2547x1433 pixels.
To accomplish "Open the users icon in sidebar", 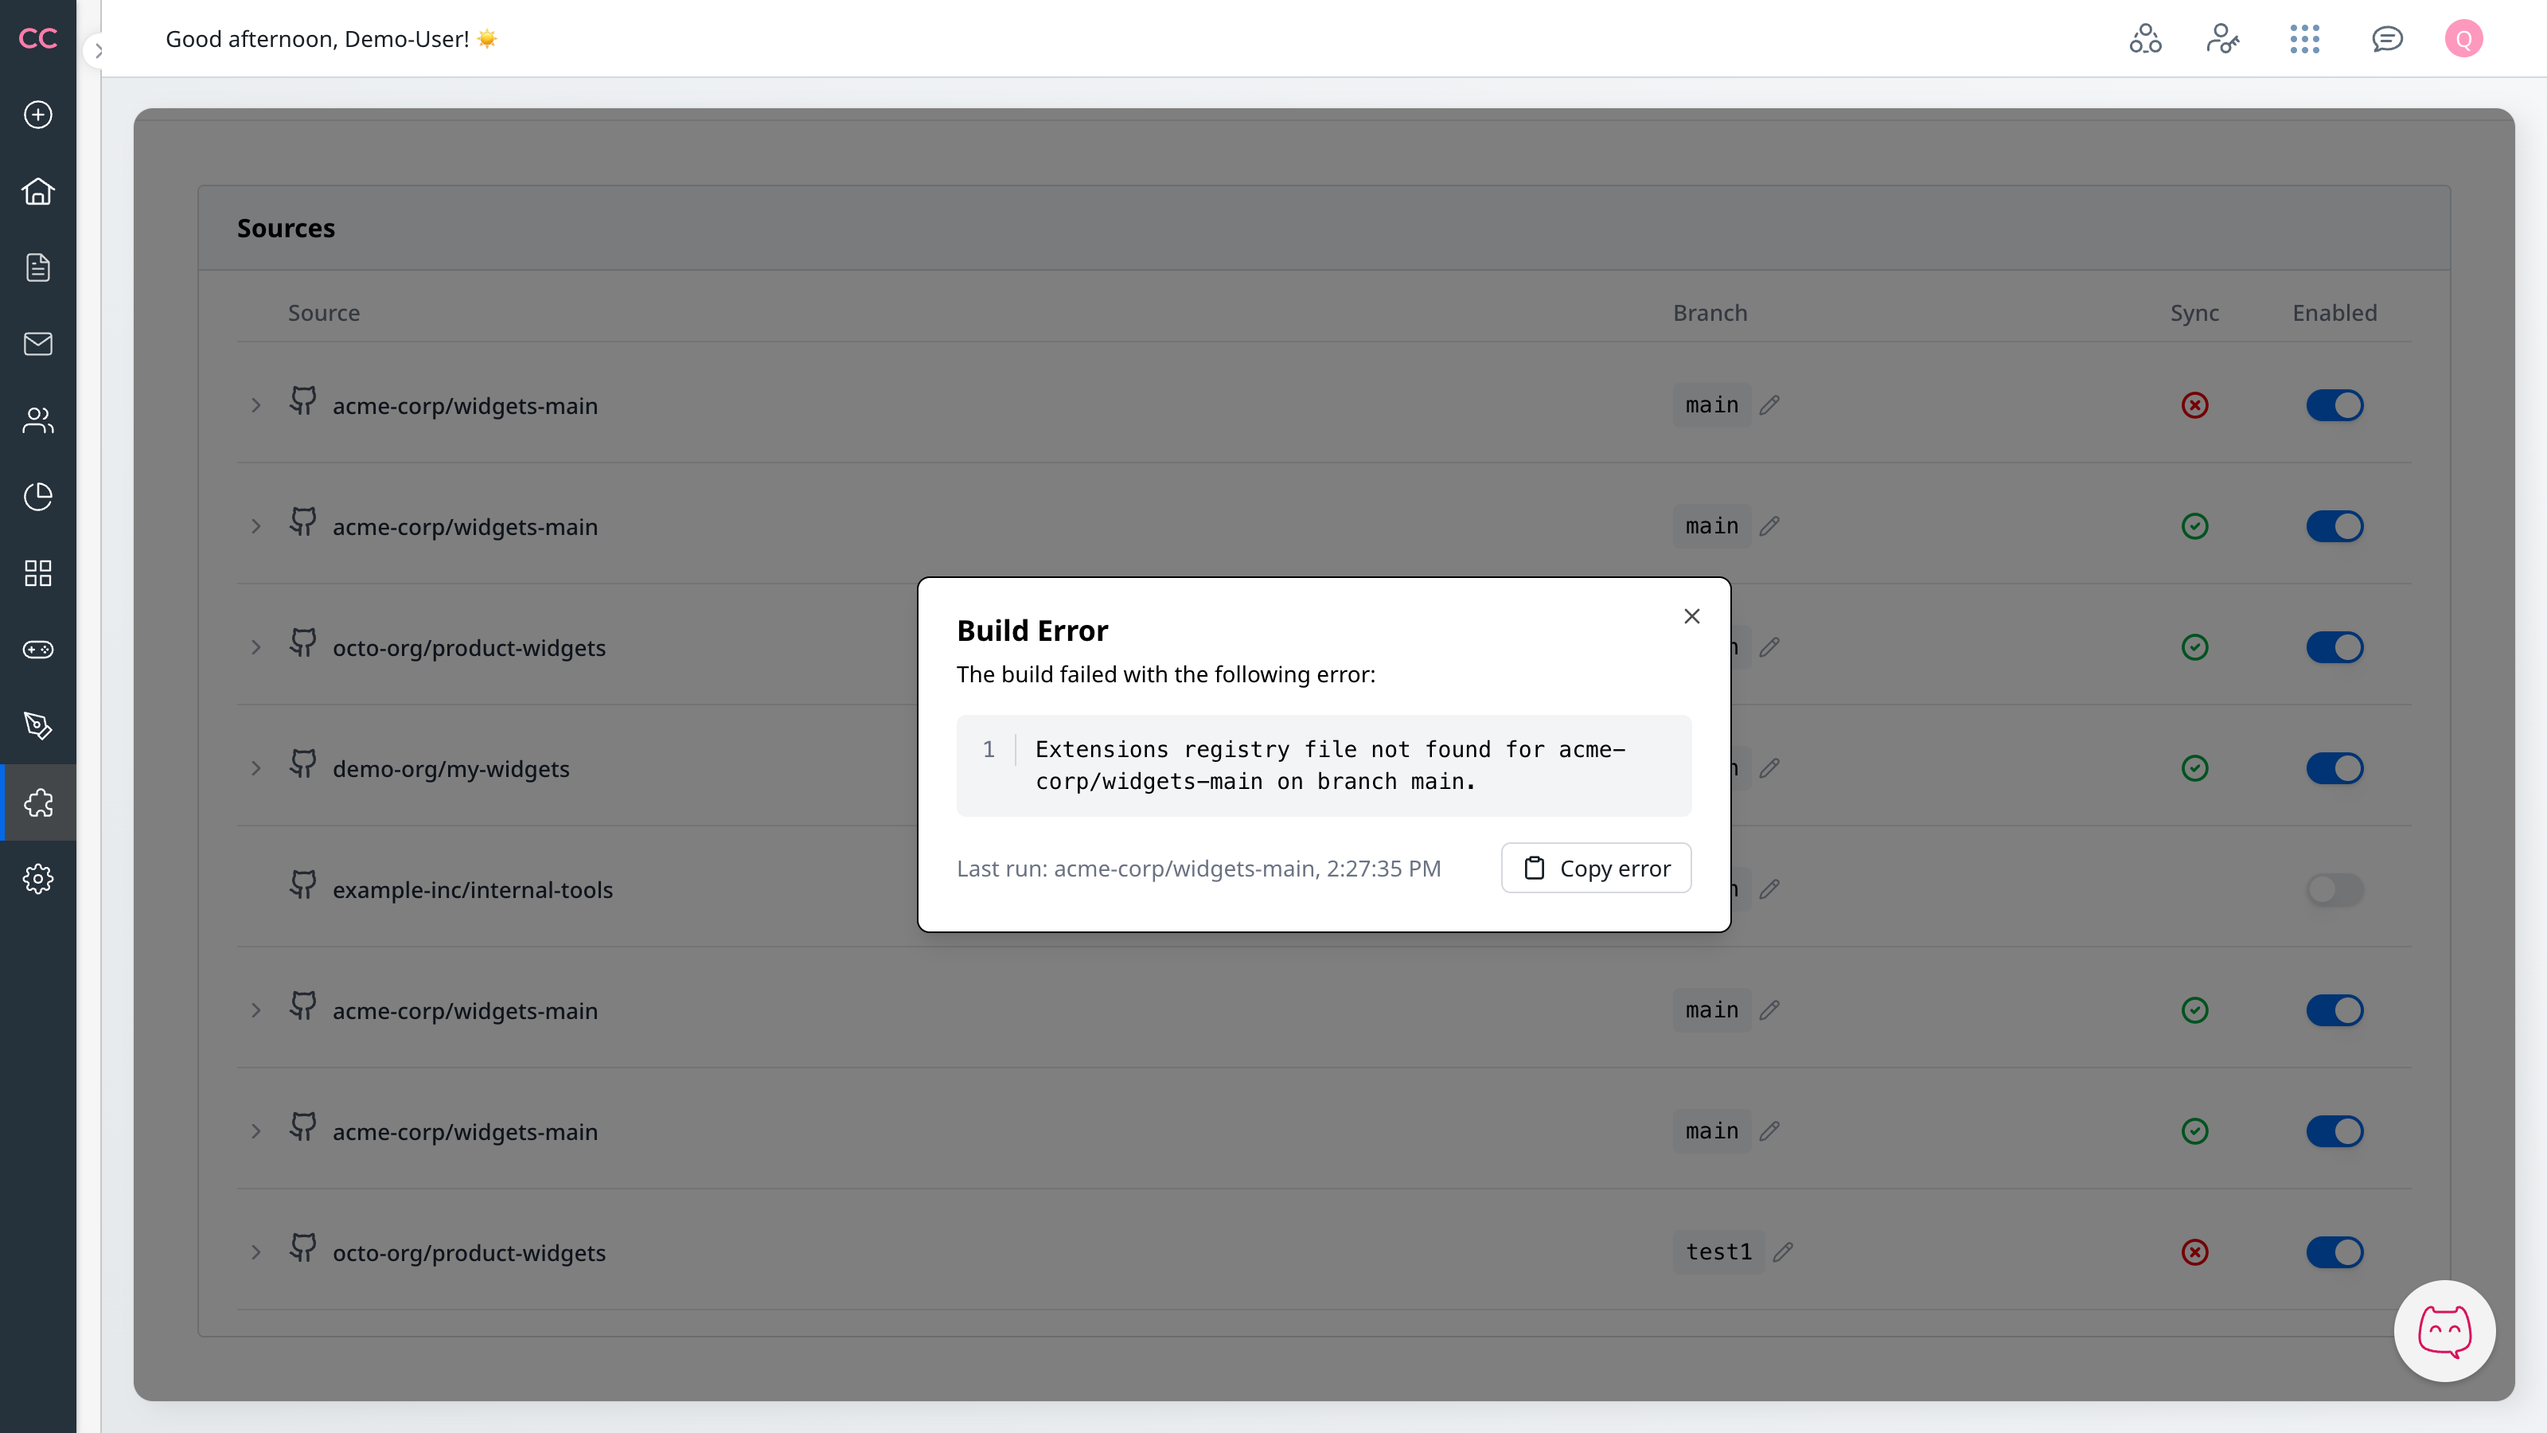I will (x=37, y=420).
